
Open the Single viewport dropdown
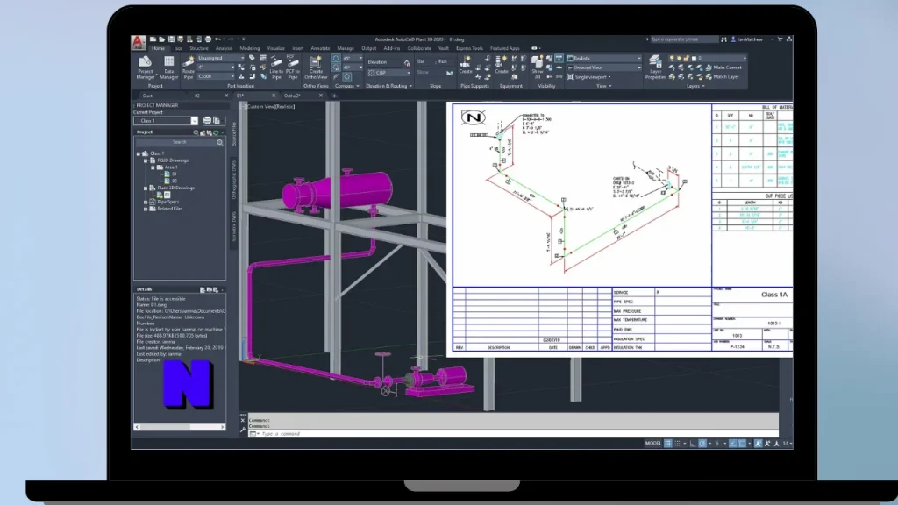click(590, 77)
